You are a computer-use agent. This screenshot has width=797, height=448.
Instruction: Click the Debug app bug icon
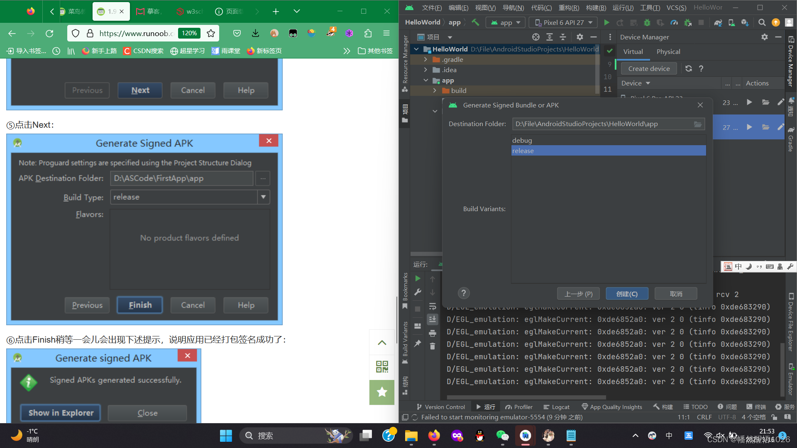click(647, 22)
